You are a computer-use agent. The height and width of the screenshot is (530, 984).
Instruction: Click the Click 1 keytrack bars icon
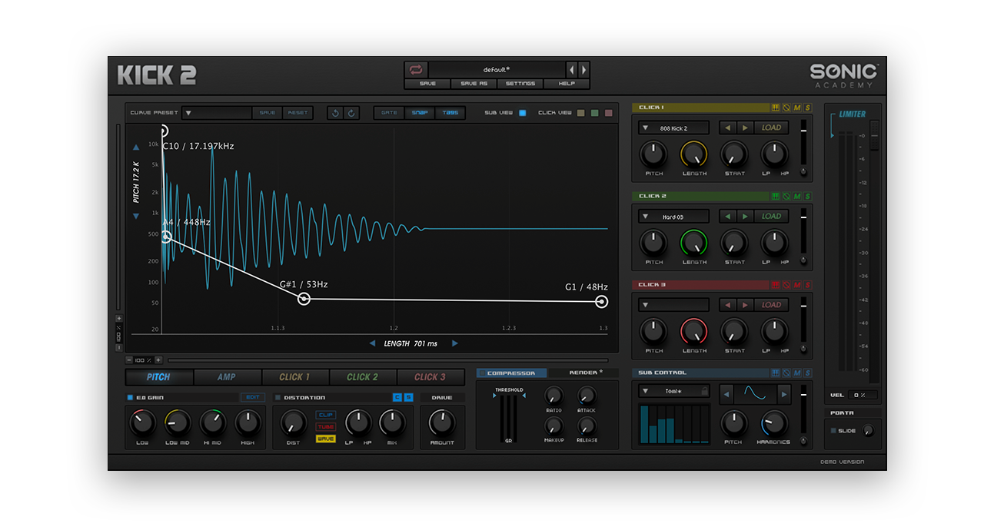(x=775, y=108)
